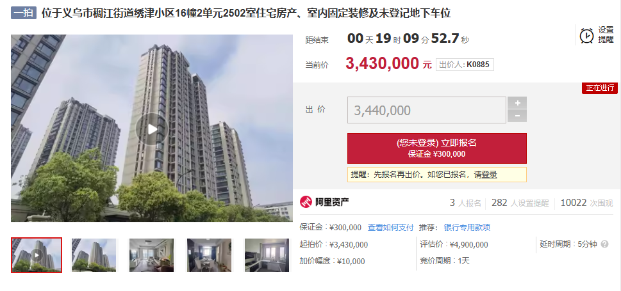
Task: Click the 一拍 auction round badge
Action: pos(24,13)
